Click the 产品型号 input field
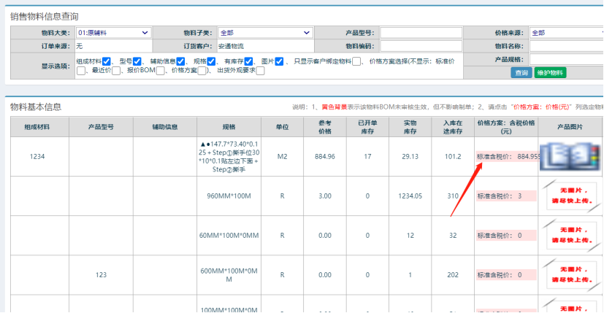 click(x=421, y=33)
